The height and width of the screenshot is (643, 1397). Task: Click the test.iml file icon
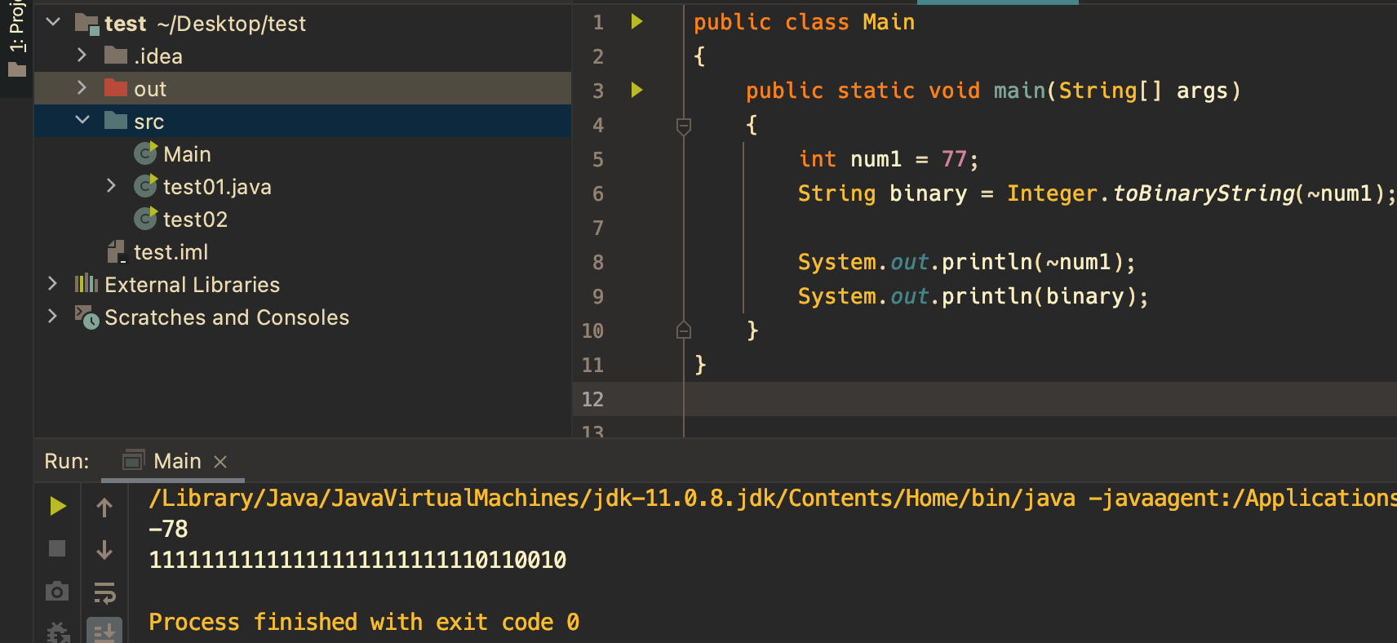point(117,251)
